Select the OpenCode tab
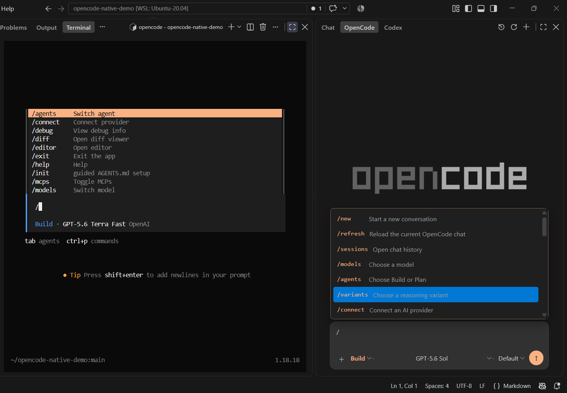 click(x=359, y=27)
